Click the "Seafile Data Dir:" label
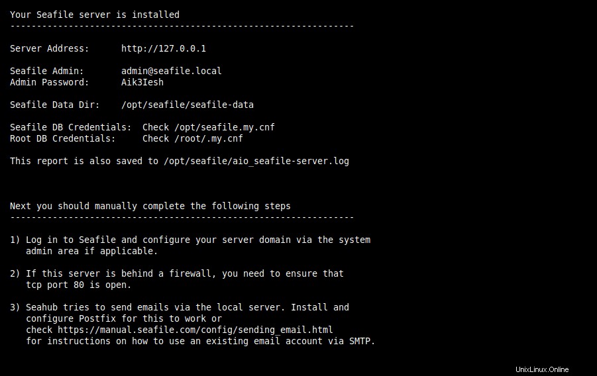This screenshot has width=597, height=376. tap(54, 105)
